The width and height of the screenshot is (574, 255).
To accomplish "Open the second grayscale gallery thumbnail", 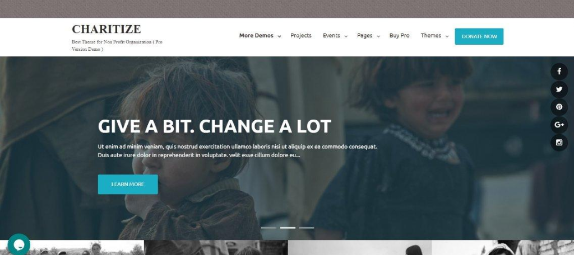I will tap(216, 247).
